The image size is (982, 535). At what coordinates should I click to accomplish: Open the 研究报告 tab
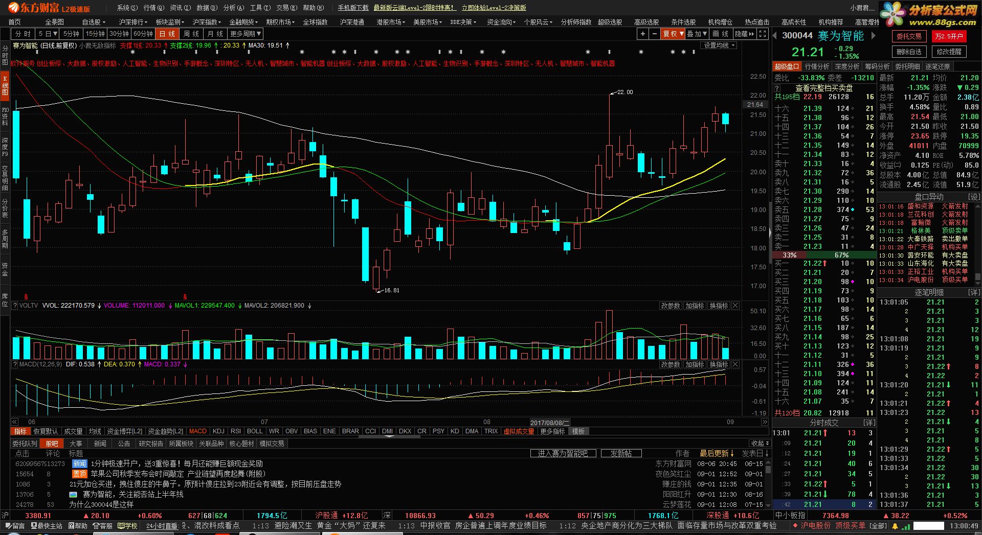pos(151,444)
